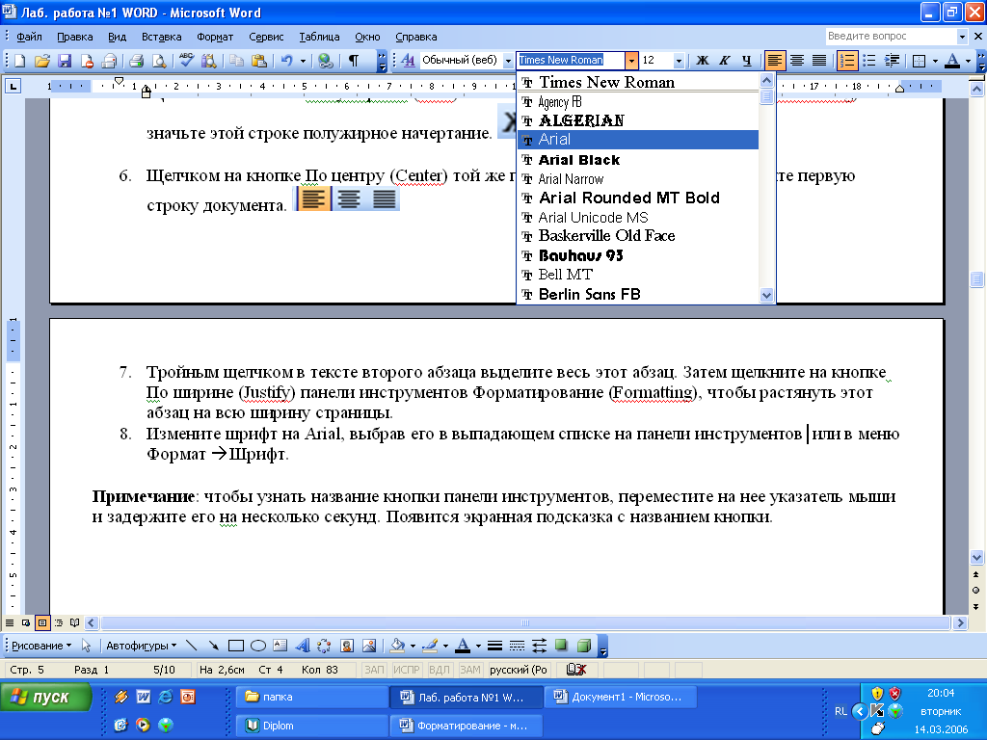Click the Print icon in the toolbar
This screenshot has height=740, width=987.
tap(136, 61)
